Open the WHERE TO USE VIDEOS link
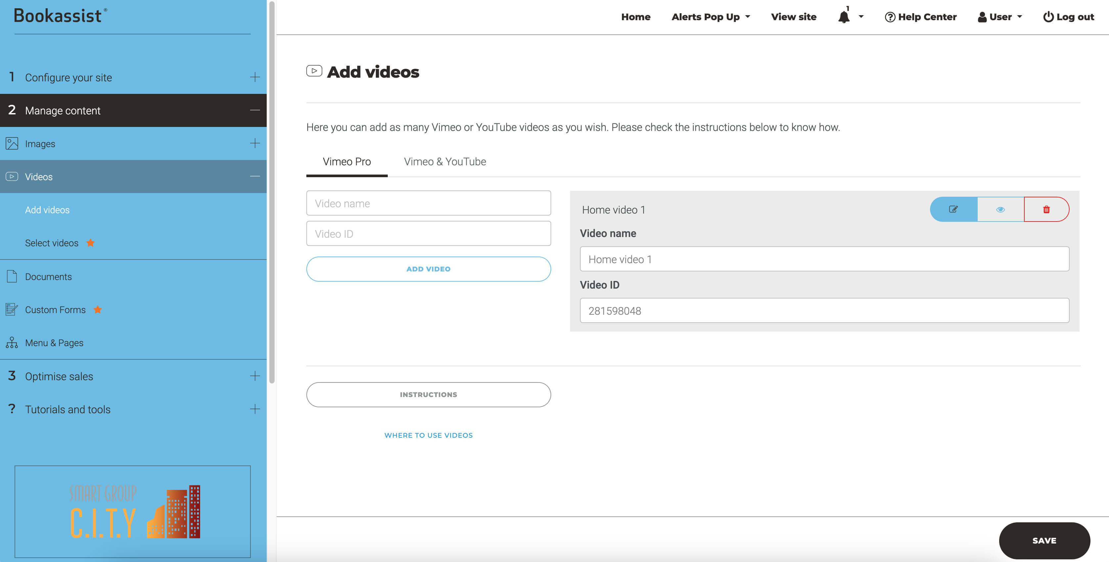This screenshot has width=1109, height=562. point(428,435)
